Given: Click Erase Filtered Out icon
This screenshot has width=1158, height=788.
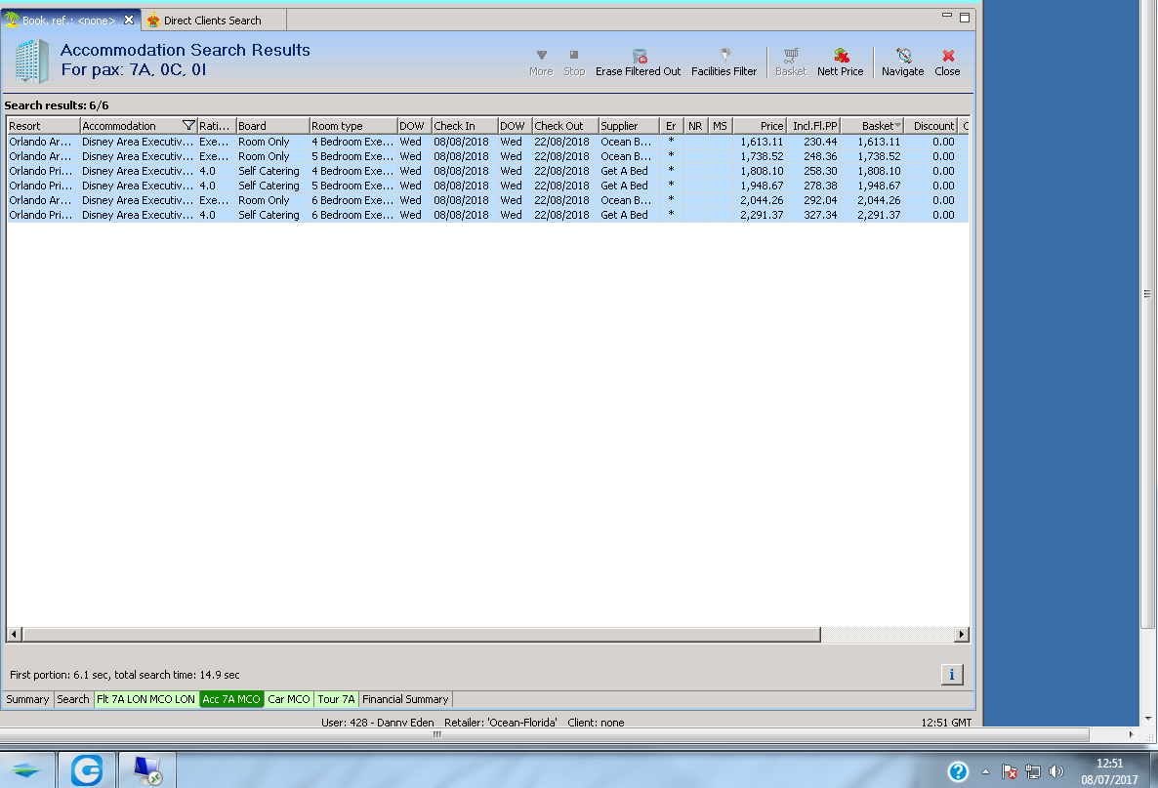Looking at the screenshot, I should click(x=639, y=62).
